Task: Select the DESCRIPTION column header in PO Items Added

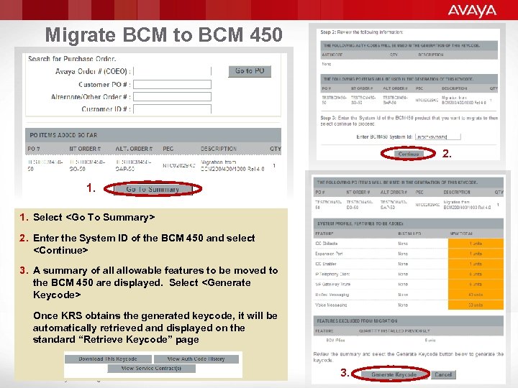Action: 219,149
